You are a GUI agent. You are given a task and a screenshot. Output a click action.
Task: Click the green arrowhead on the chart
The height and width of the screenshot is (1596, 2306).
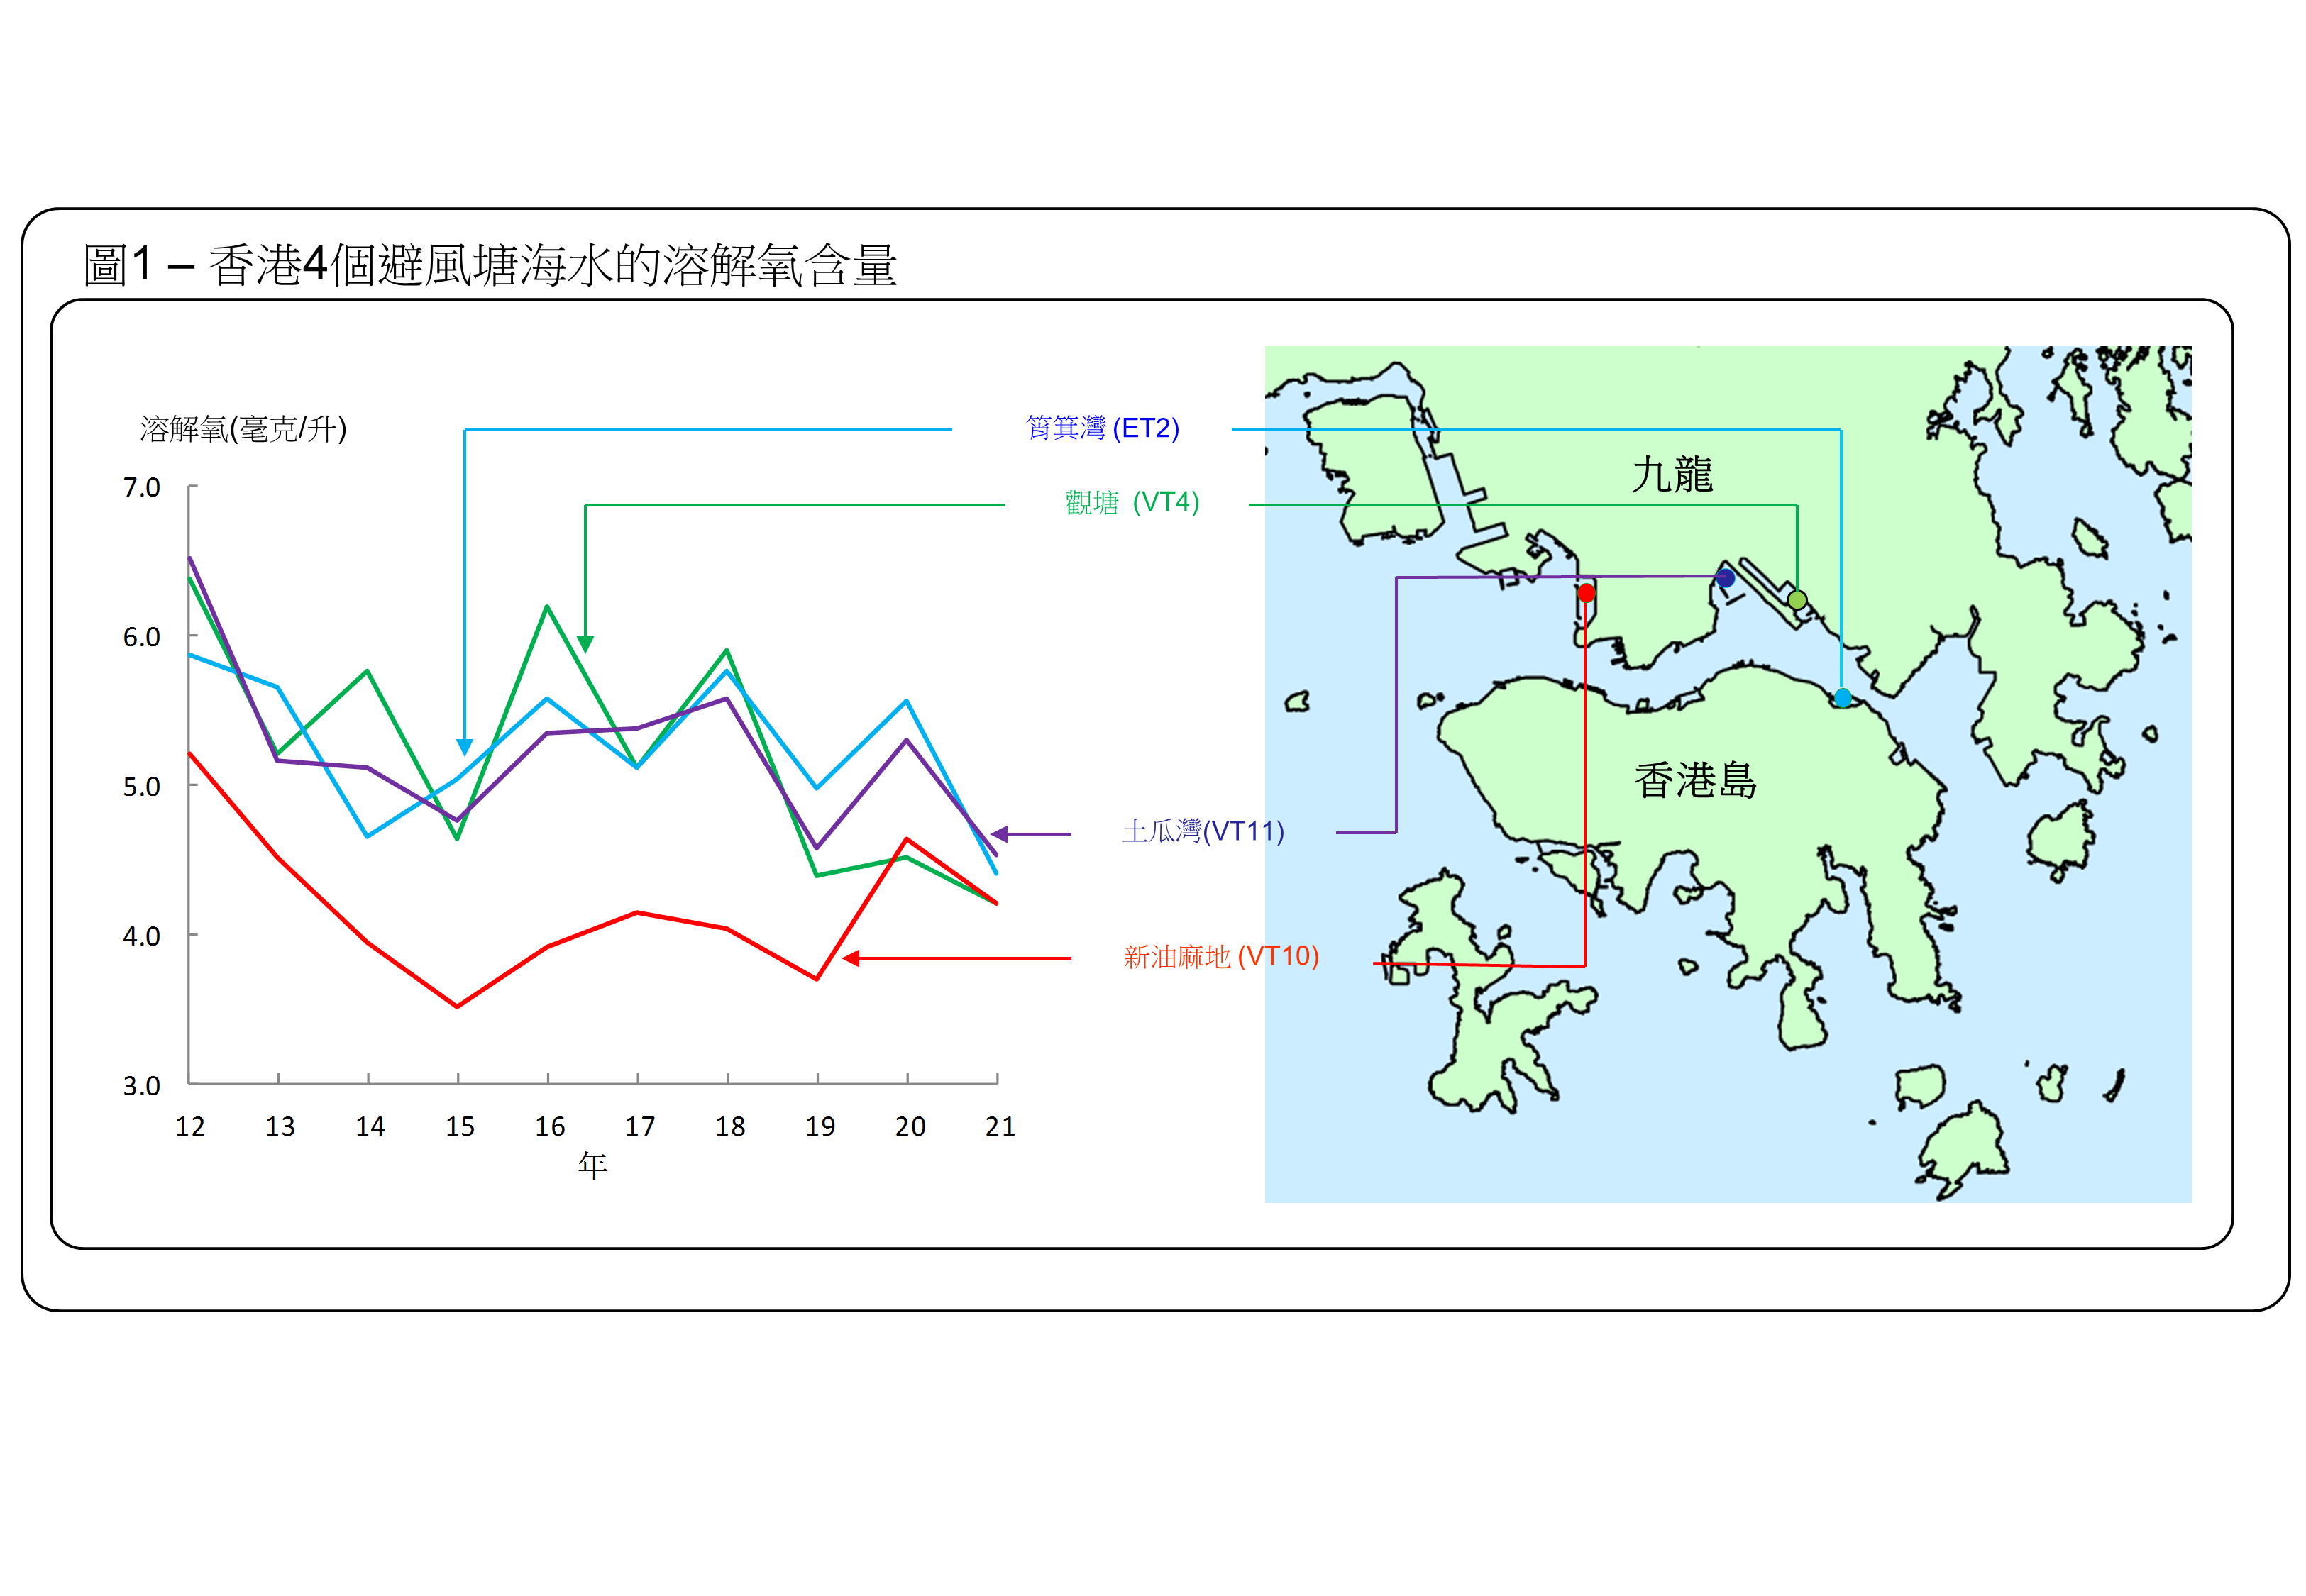(x=585, y=643)
